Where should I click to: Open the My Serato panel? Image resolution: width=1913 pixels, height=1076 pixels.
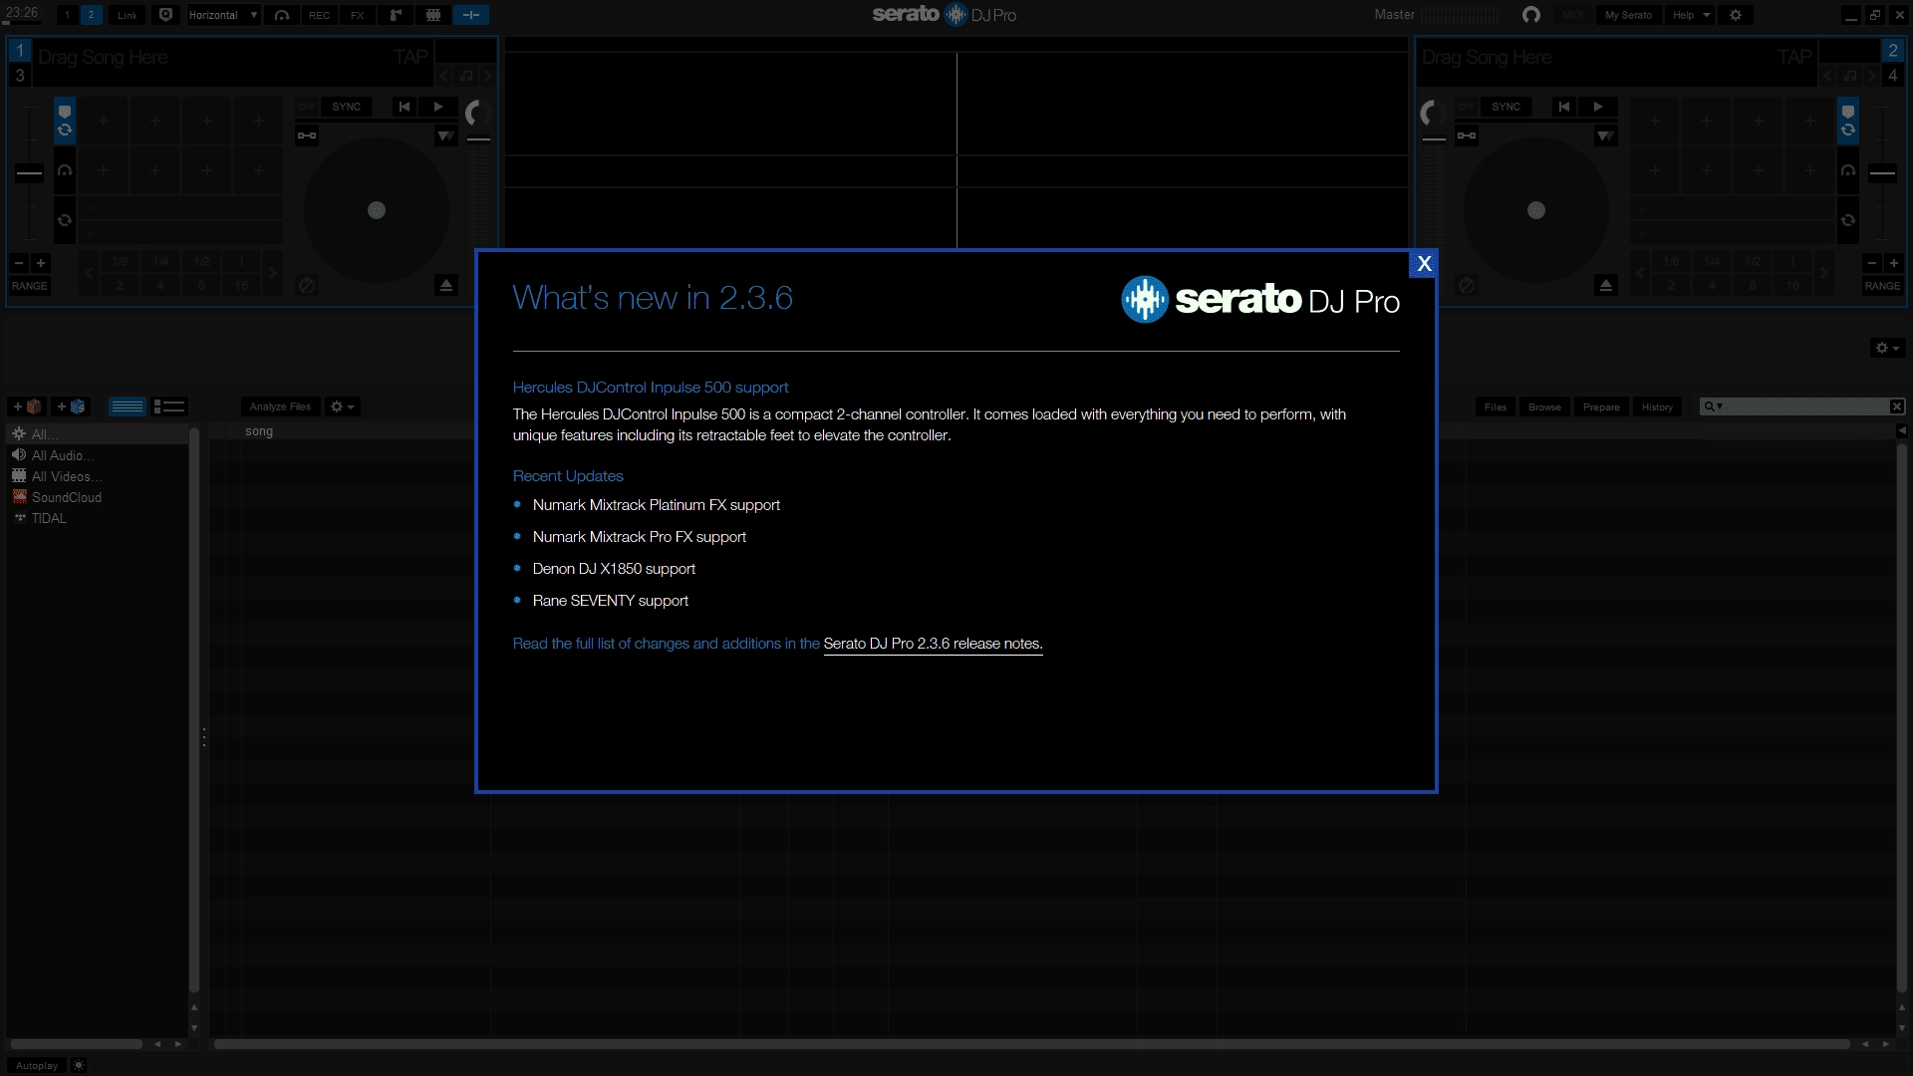[x=1628, y=15]
